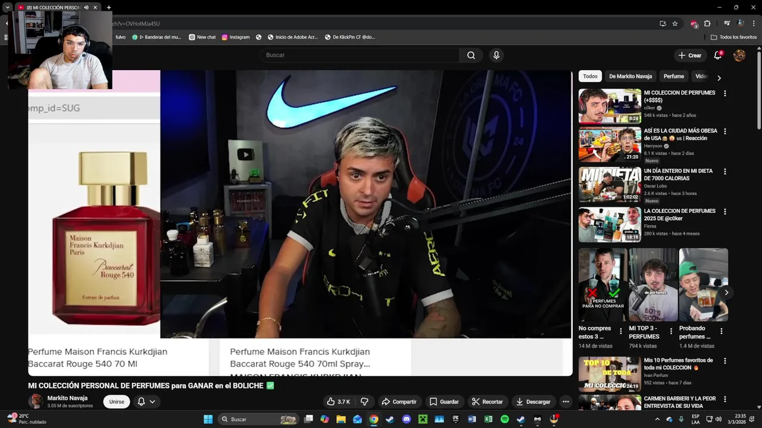
Task: Open options for the 'No compres estos 3' short
Action: point(621,331)
